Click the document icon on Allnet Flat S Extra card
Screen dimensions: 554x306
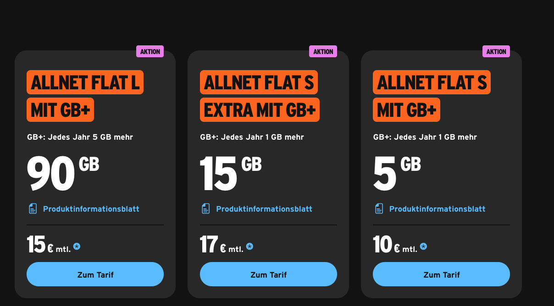point(205,209)
